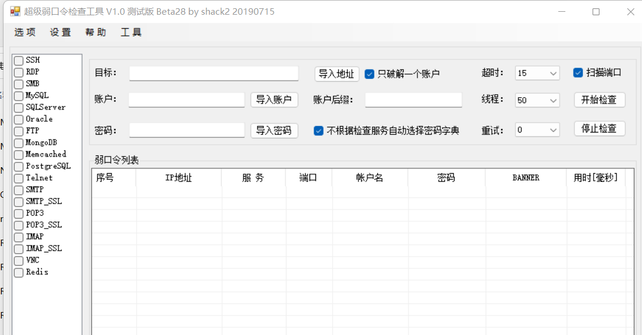Viewport: 642px width, 335px height.
Task: Focus the 目标 target input field
Action: pyautogui.click(x=214, y=73)
